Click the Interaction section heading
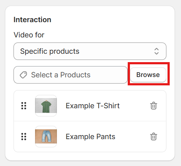This screenshot has width=181, height=166. [x=32, y=20]
